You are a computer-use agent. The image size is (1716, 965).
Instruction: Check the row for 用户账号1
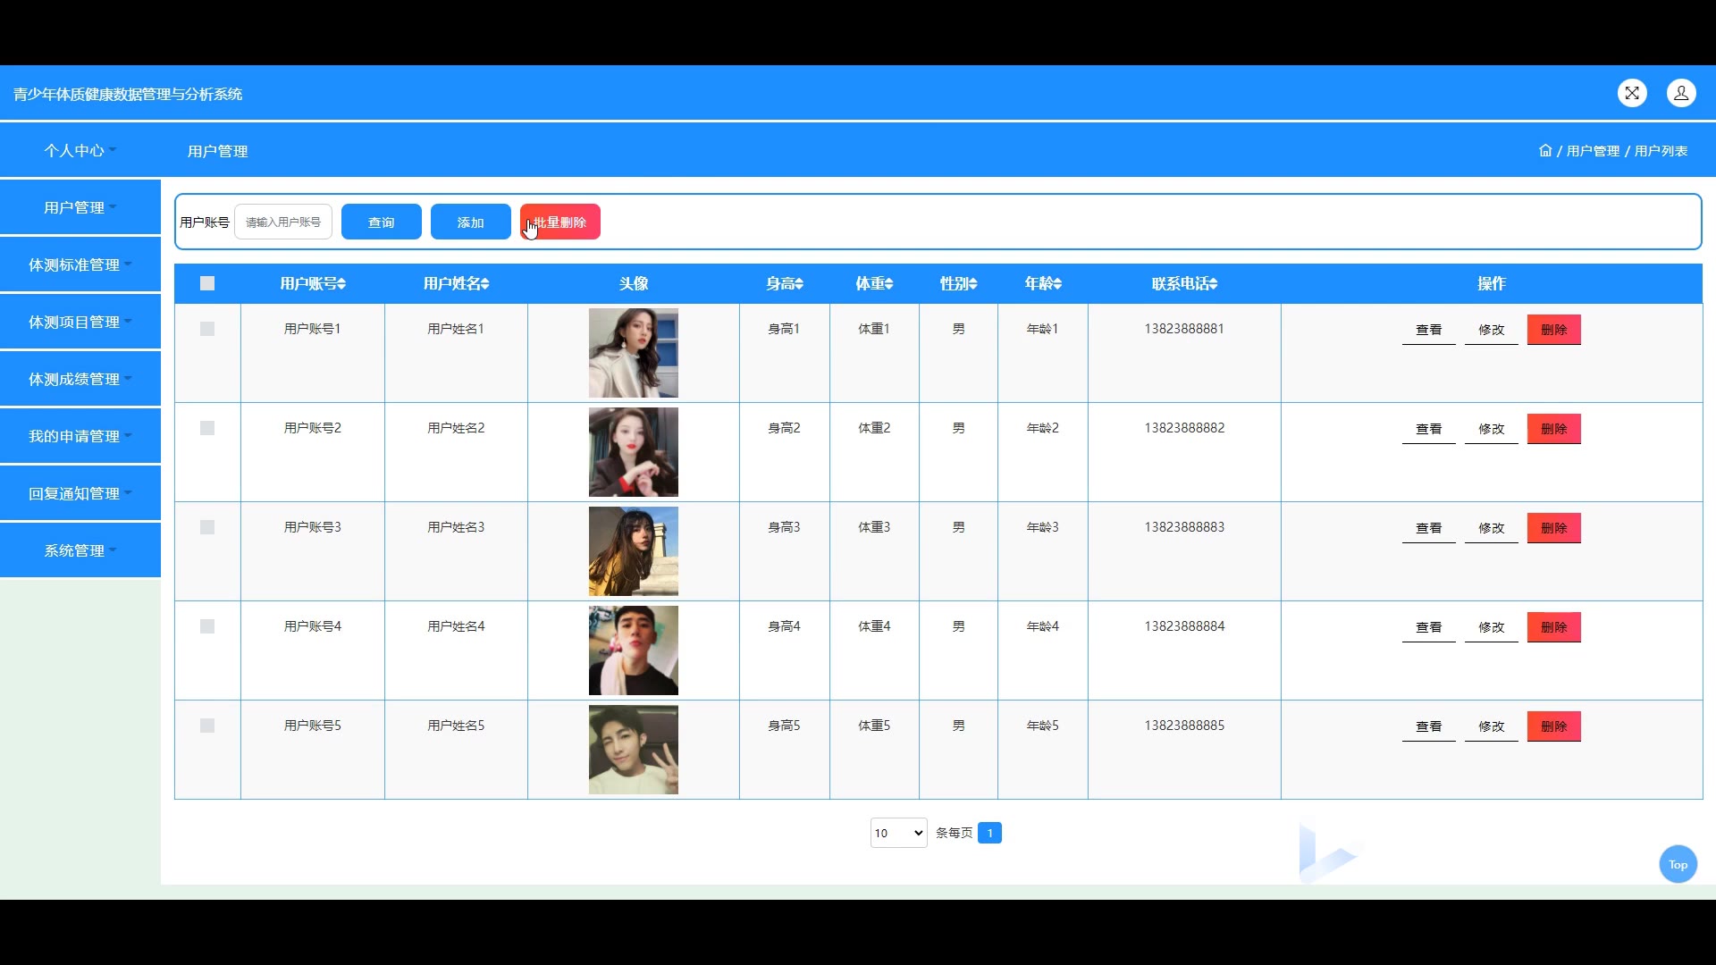207,329
